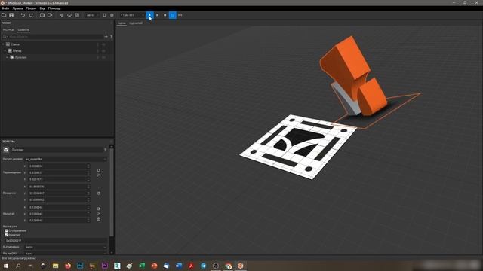483x271 pixels.
Task: Toggle lock on the Метка row
Action: [97, 51]
